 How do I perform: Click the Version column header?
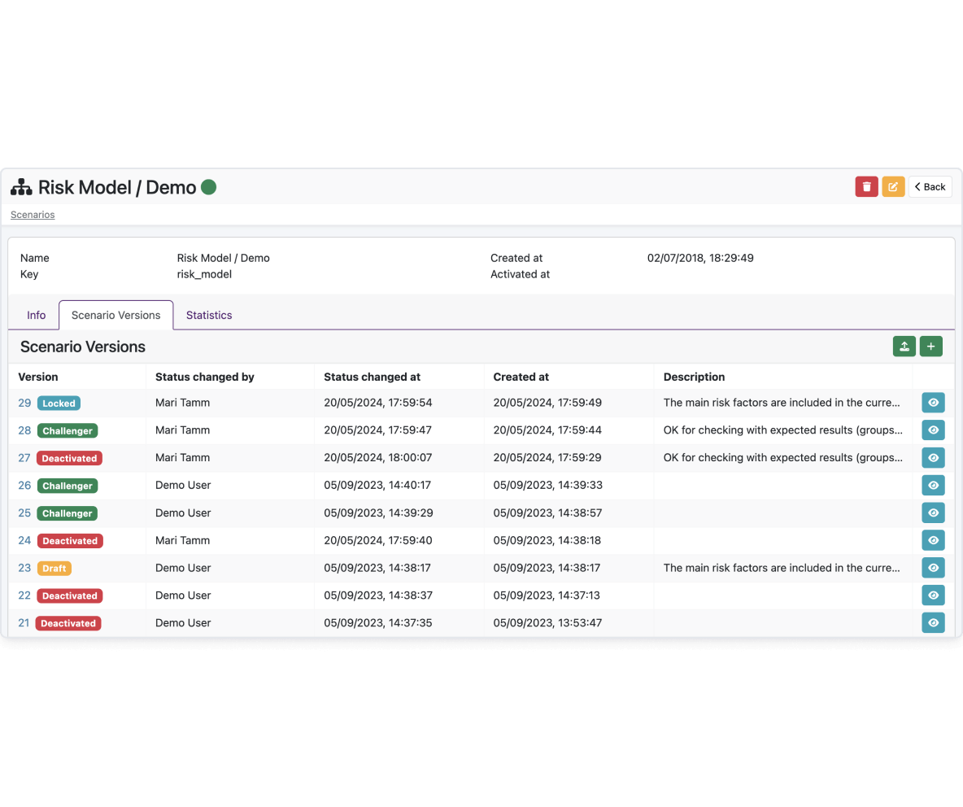pos(38,377)
